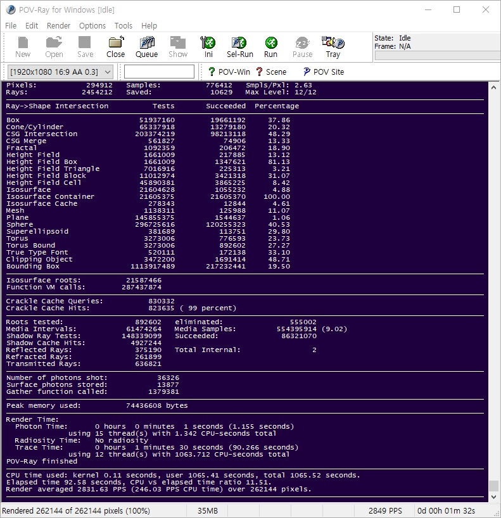Click the Function VM calls line
The height and width of the screenshot is (518, 501).
[x=84, y=287]
